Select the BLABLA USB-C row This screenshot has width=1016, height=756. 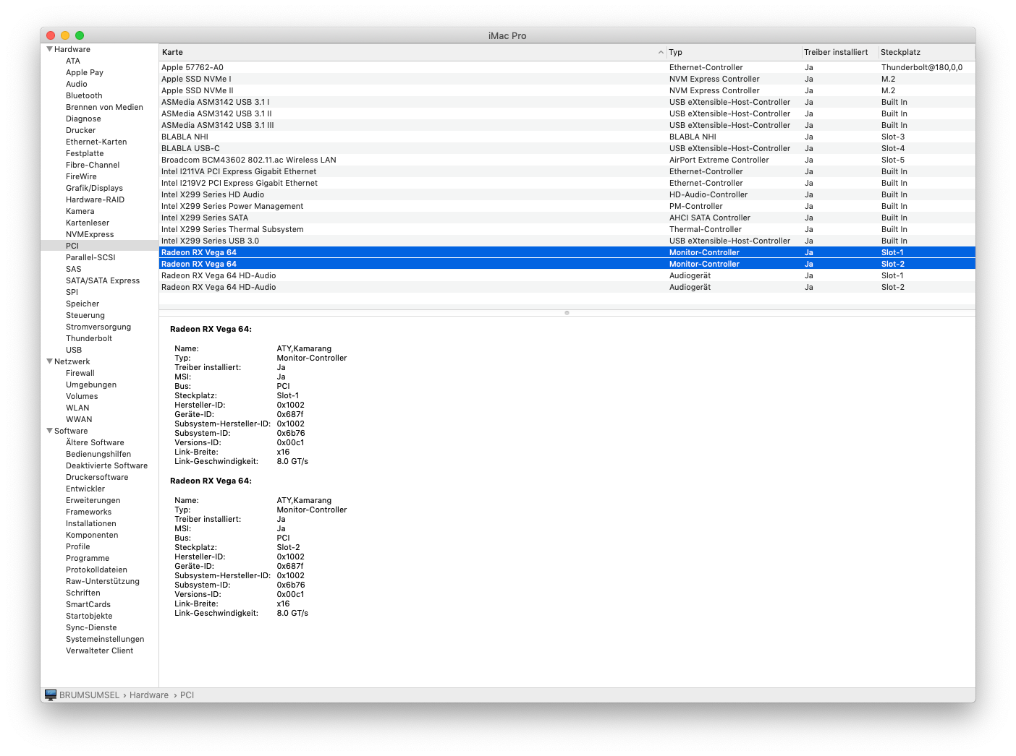pyautogui.click(x=567, y=148)
